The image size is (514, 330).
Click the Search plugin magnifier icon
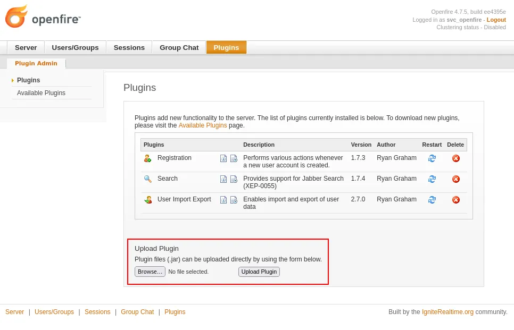click(147, 179)
